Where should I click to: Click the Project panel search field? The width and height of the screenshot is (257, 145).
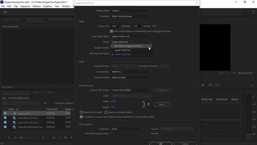click(x=22, y=103)
